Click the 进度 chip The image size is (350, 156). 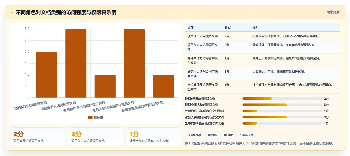(228, 135)
